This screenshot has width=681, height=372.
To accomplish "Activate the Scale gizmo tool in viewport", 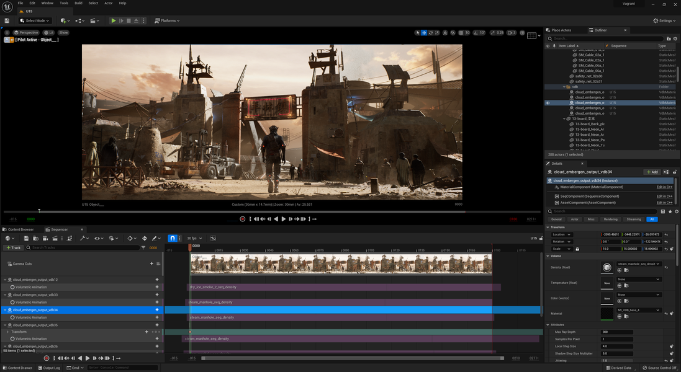I will click(437, 32).
